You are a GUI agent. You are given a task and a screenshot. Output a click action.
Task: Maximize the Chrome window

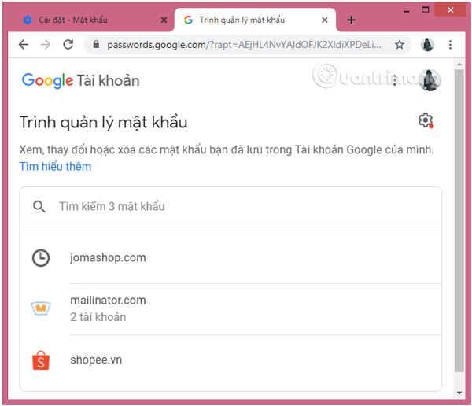pyautogui.click(x=425, y=10)
